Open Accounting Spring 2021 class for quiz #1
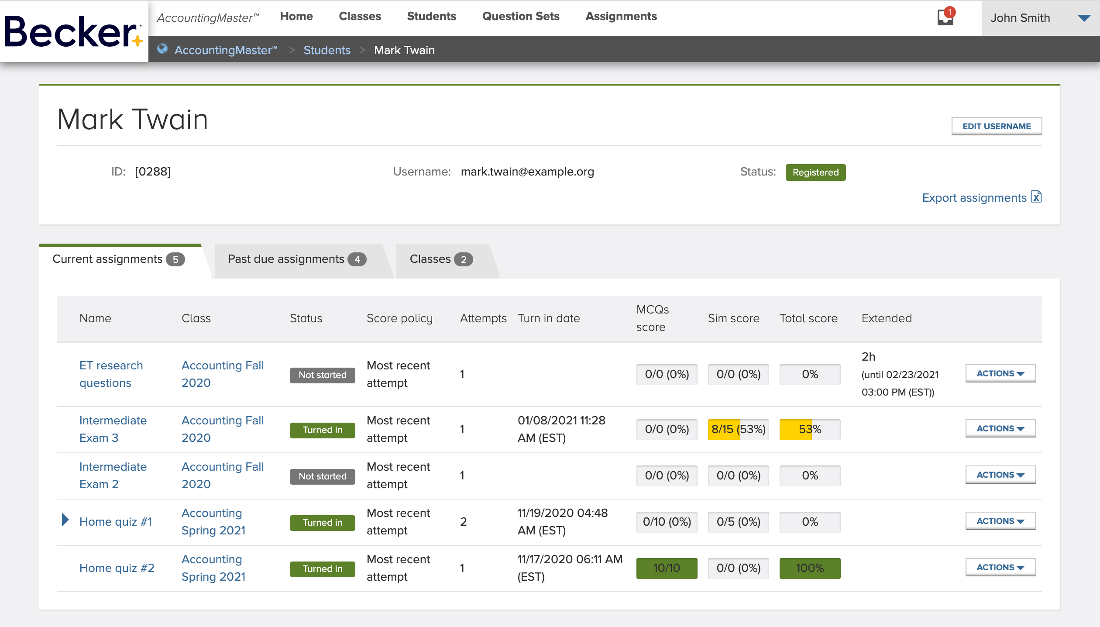The image size is (1100, 627). tap(213, 521)
